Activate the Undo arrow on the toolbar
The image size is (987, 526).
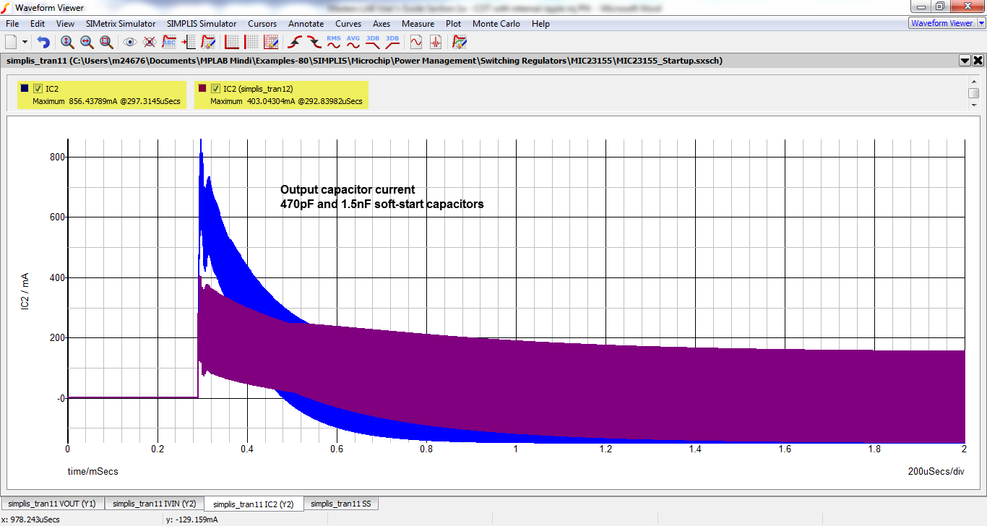[x=43, y=42]
